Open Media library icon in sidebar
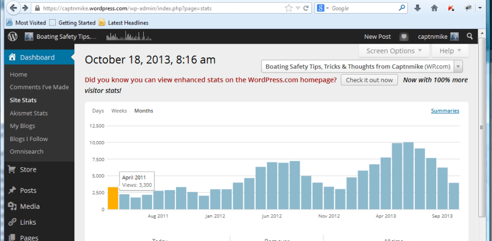Screen dimensions: 492x241 (12, 206)
